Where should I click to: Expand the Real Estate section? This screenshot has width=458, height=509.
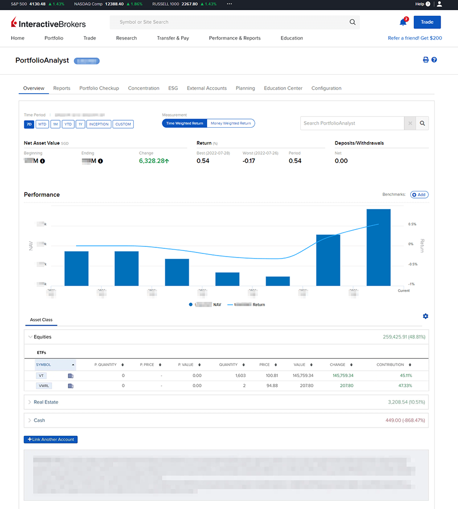pyautogui.click(x=30, y=402)
